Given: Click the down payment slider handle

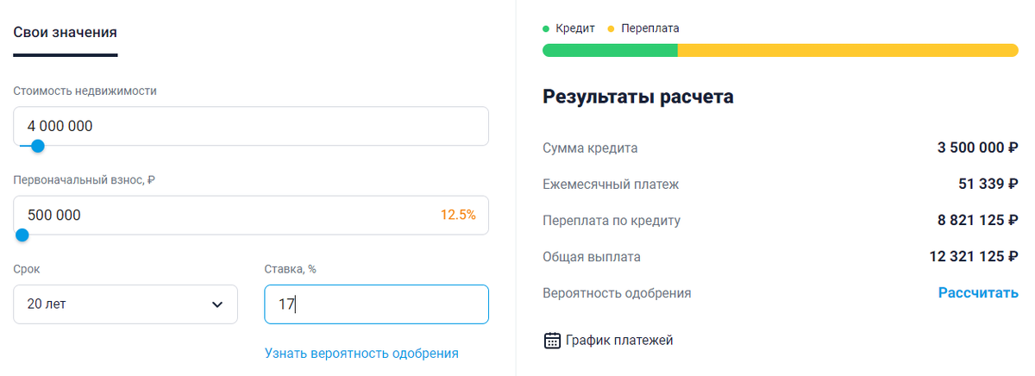Looking at the screenshot, I should pyautogui.click(x=22, y=235).
